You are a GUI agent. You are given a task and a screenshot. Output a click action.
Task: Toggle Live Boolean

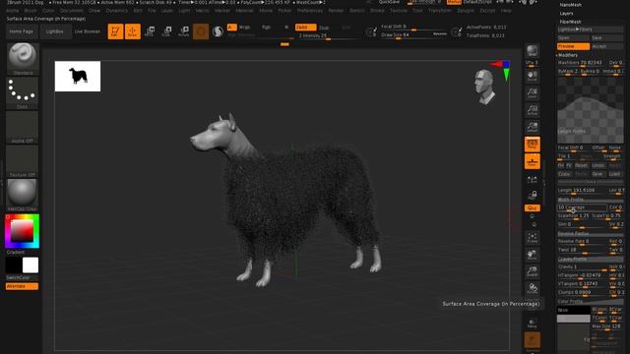88,31
